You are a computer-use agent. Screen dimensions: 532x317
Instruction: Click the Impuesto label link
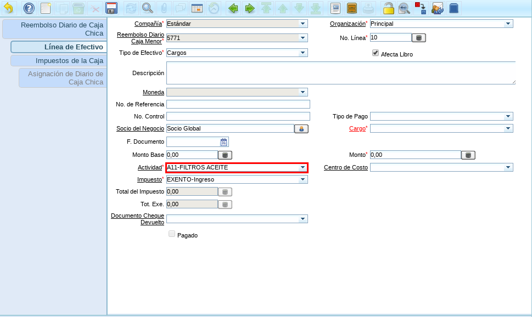pos(149,180)
